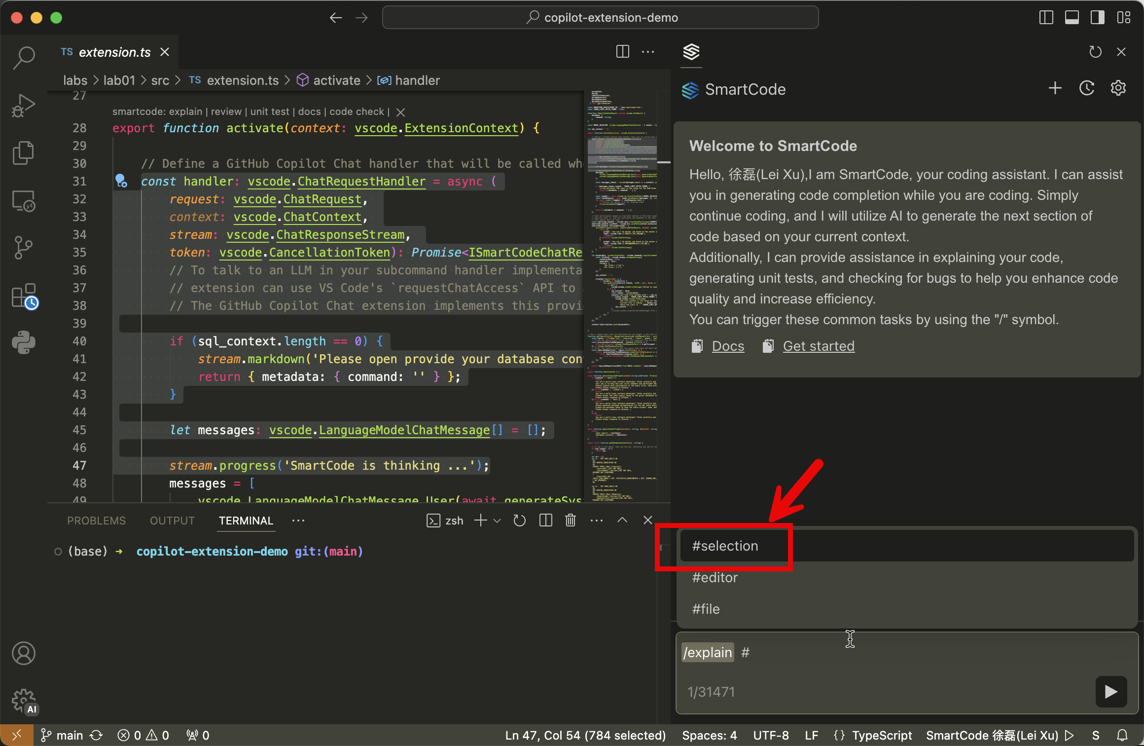Image resolution: width=1144 pixels, height=746 pixels.
Task: Open editor More Actions menu
Action: pyautogui.click(x=648, y=51)
